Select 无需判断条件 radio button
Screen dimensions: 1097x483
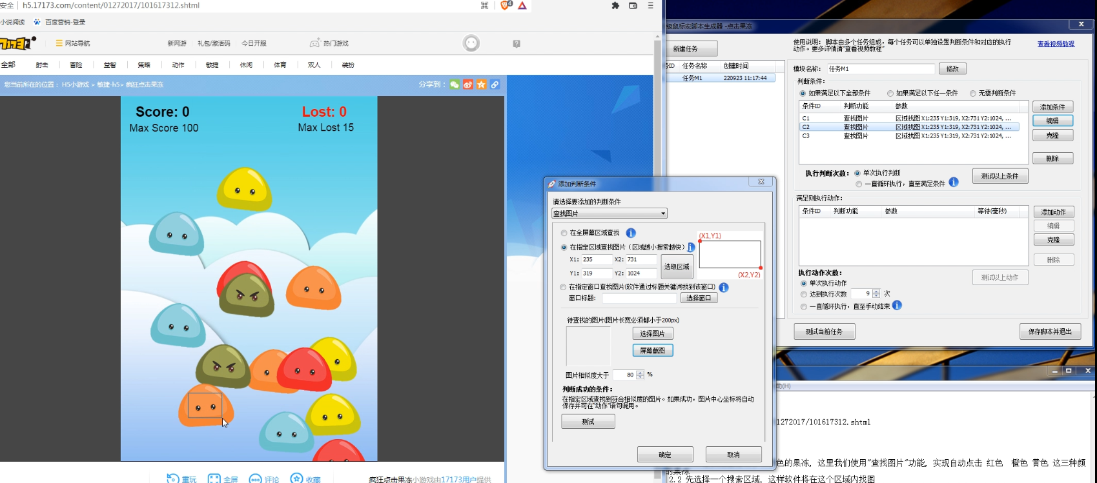pos(973,94)
